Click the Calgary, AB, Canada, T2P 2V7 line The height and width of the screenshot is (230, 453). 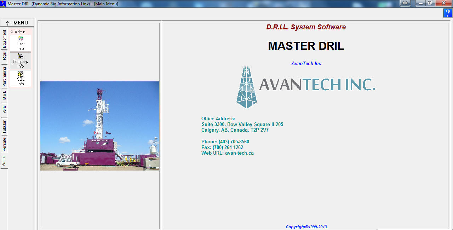tap(235, 130)
